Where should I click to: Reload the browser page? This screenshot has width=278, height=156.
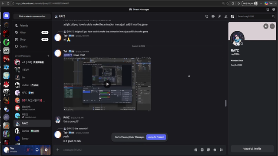coord(8,3)
